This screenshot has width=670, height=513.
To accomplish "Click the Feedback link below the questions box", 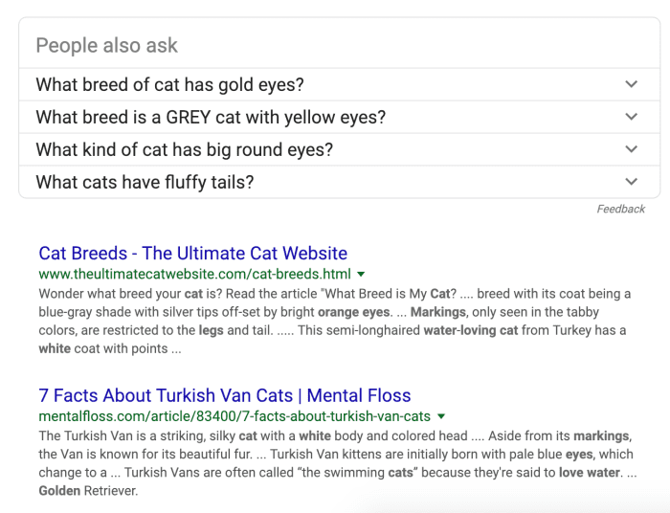I will (x=620, y=209).
